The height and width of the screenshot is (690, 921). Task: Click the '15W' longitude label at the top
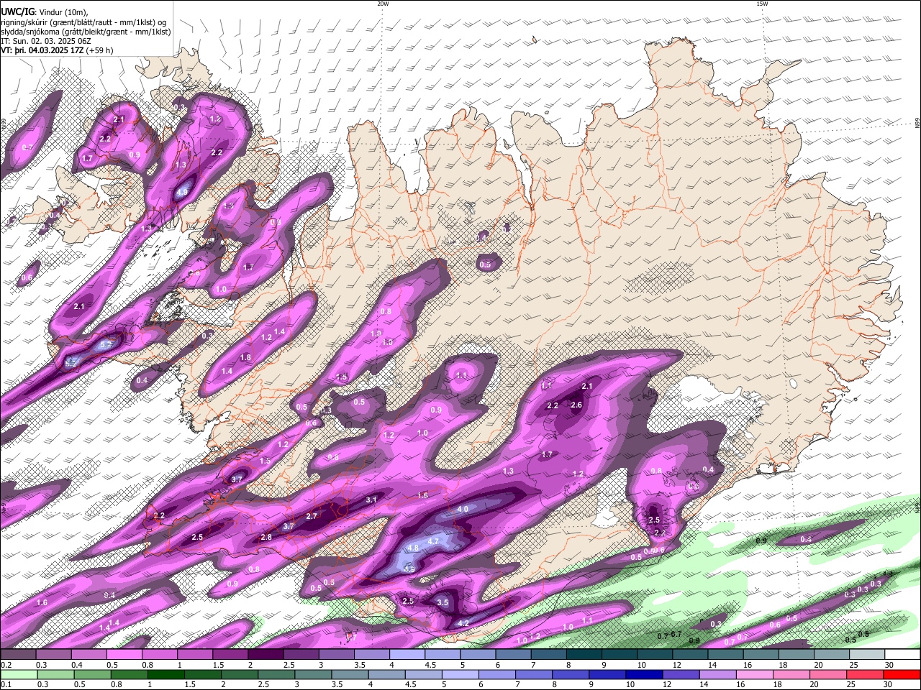pyautogui.click(x=762, y=4)
